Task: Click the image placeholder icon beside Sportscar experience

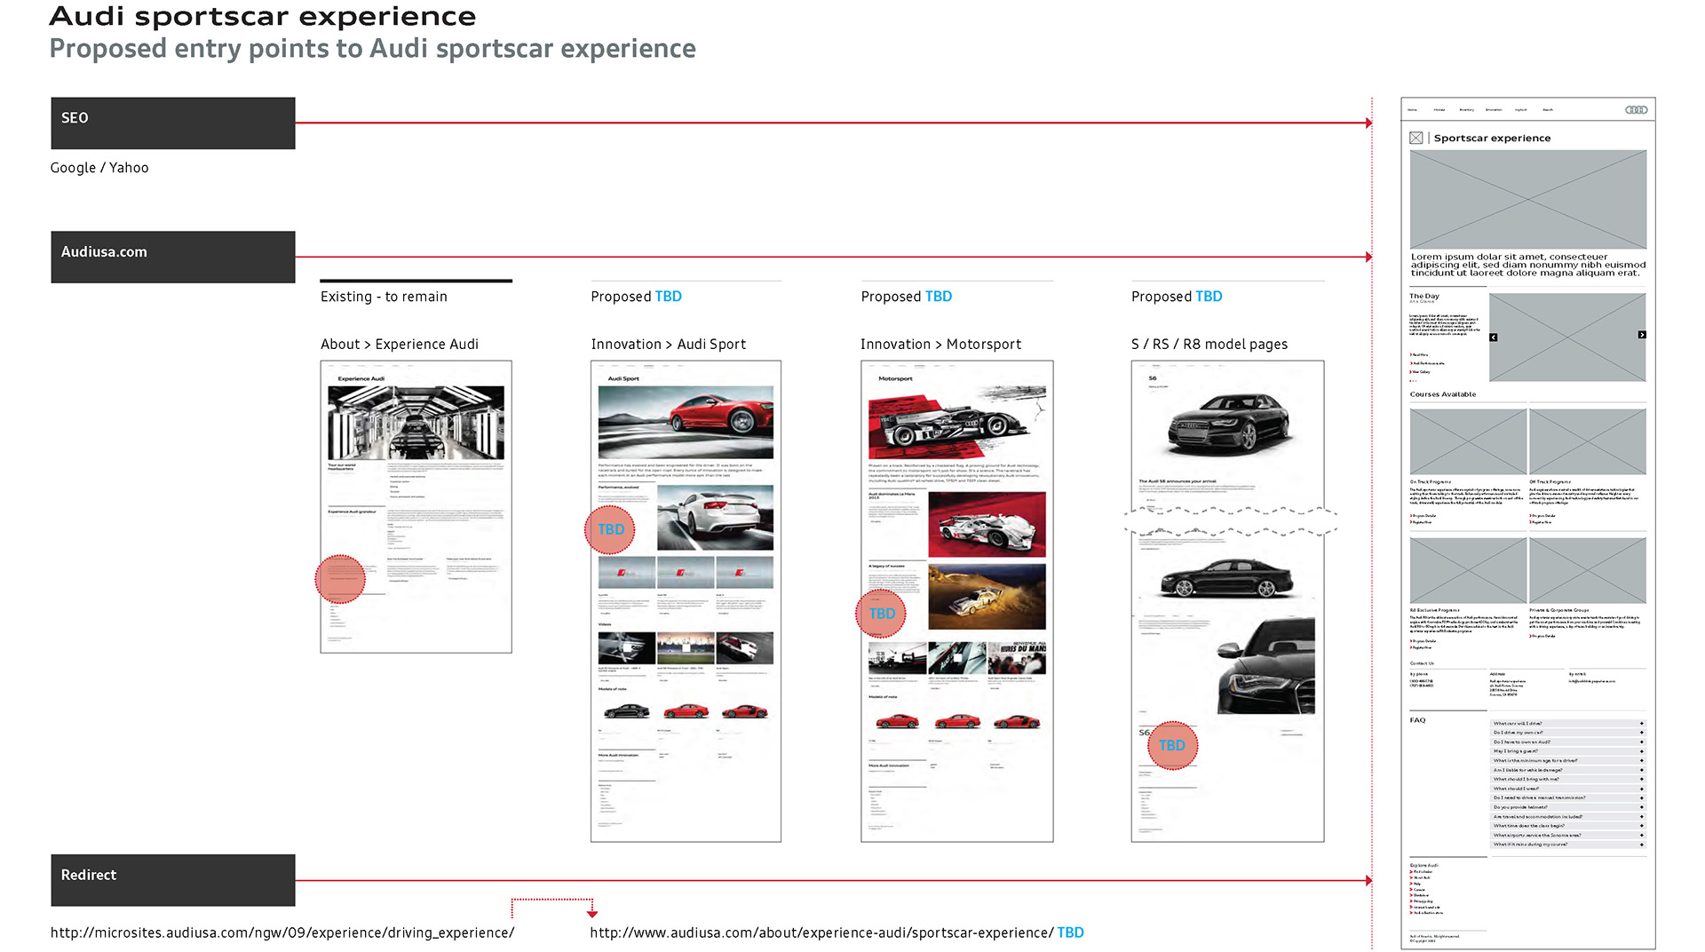Action: [x=1416, y=139]
